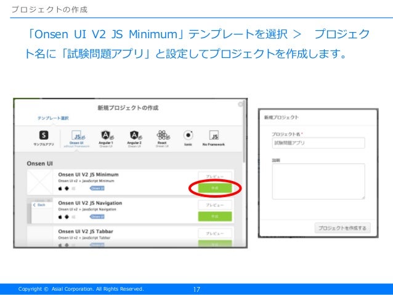Click the プロジェクト名 input field

[x=318, y=143]
